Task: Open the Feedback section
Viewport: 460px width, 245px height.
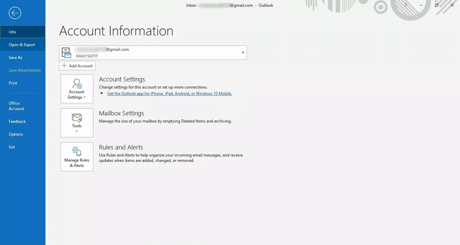Action: pos(23,121)
